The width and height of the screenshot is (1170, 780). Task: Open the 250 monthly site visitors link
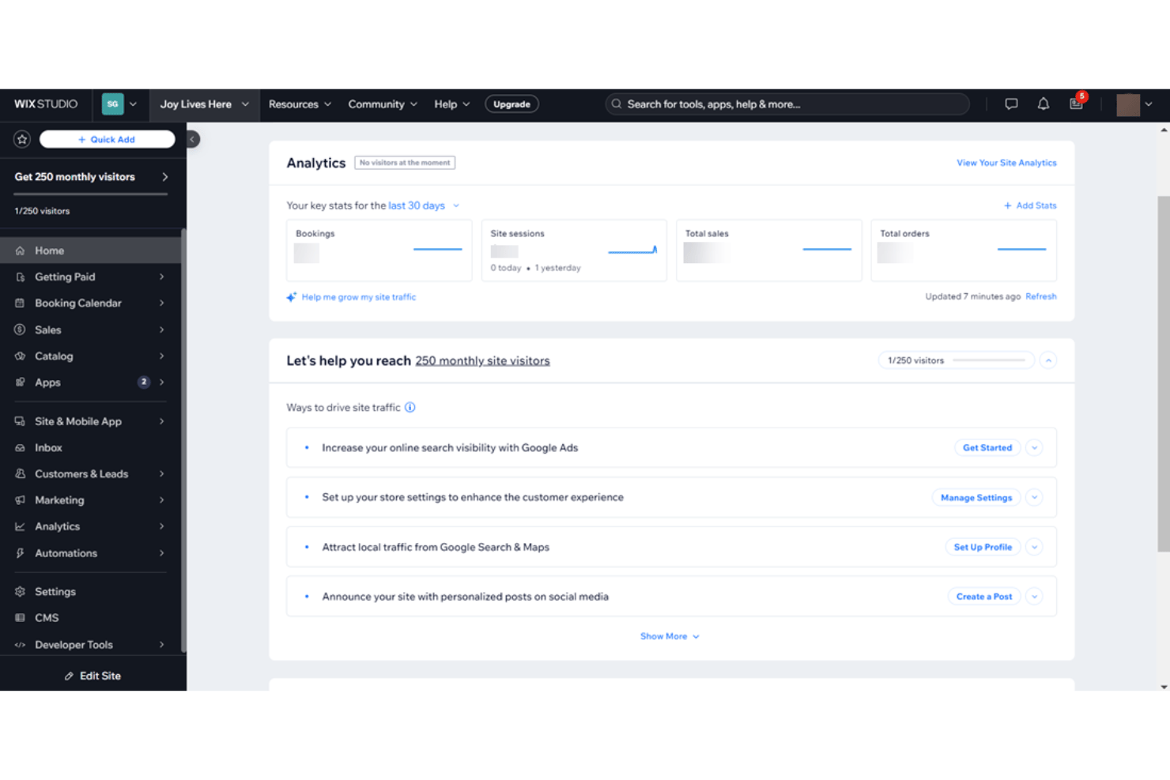[482, 361]
